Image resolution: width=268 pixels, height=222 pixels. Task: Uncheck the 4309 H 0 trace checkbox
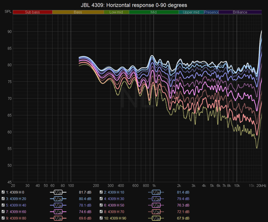[x=3, y=192]
